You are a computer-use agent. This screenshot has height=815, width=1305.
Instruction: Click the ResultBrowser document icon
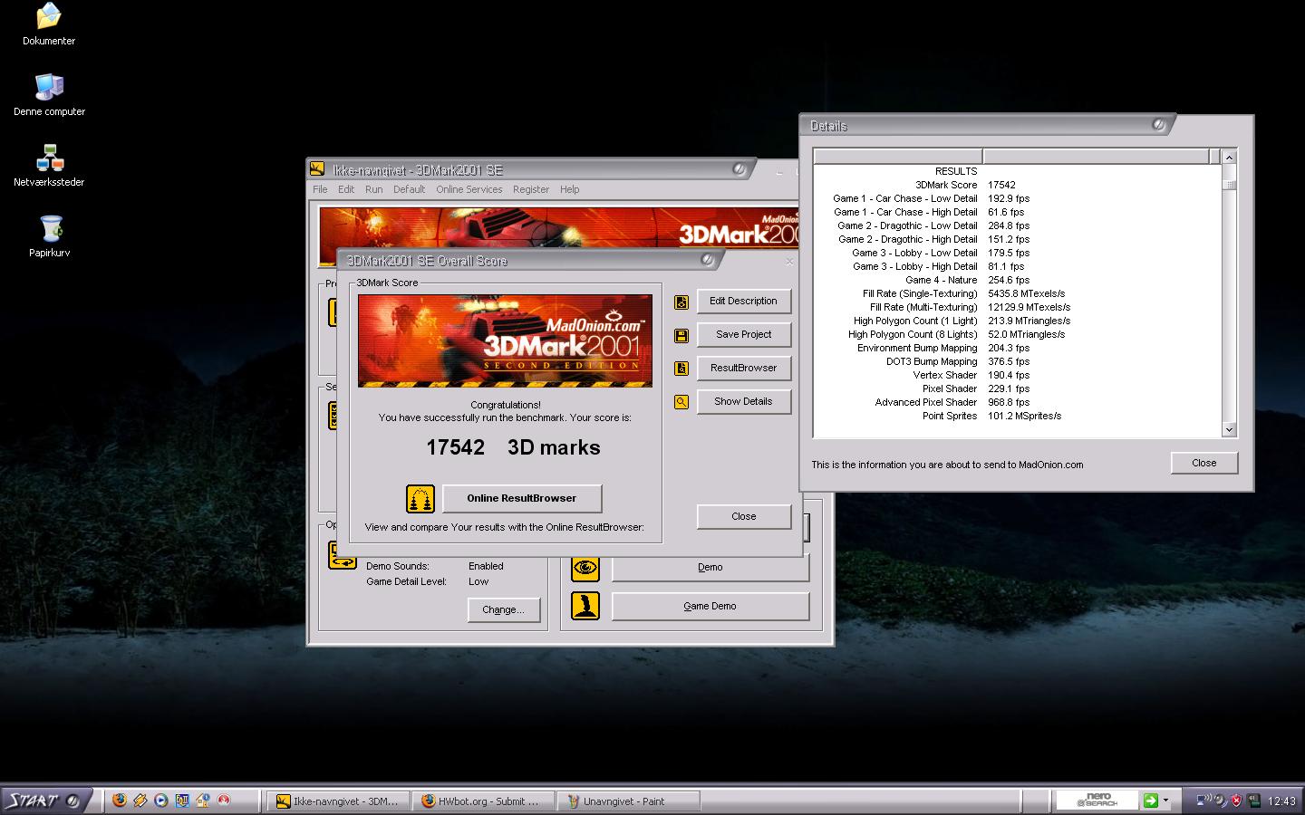pos(681,369)
